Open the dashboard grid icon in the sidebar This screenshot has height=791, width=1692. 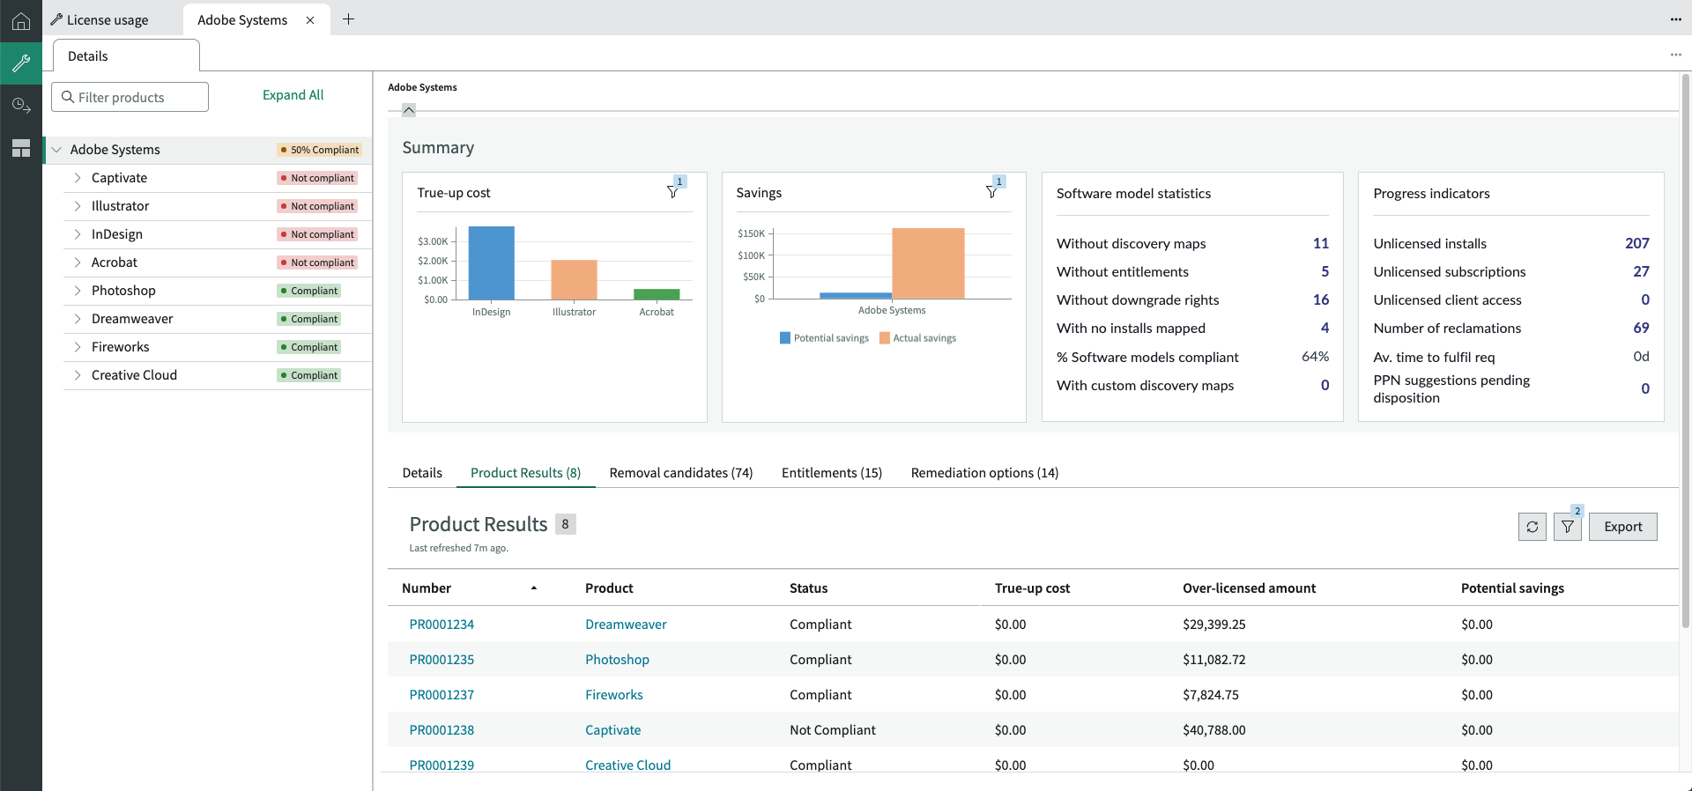tap(21, 148)
